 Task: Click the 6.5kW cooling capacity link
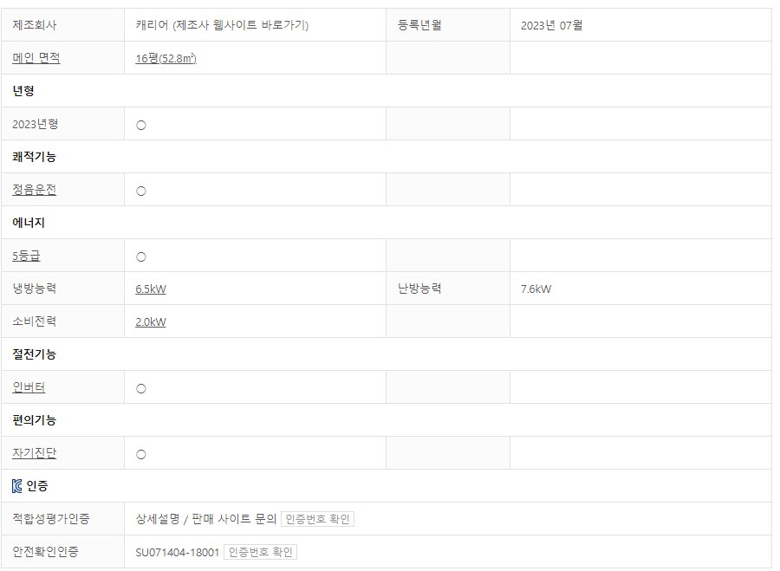click(x=151, y=289)
